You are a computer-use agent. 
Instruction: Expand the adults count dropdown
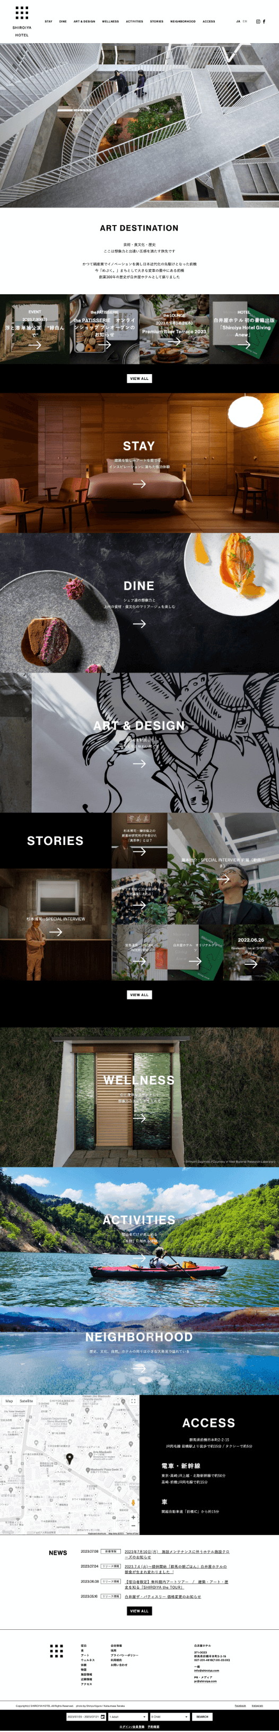pyautogui.click(x=127, y=1717)
